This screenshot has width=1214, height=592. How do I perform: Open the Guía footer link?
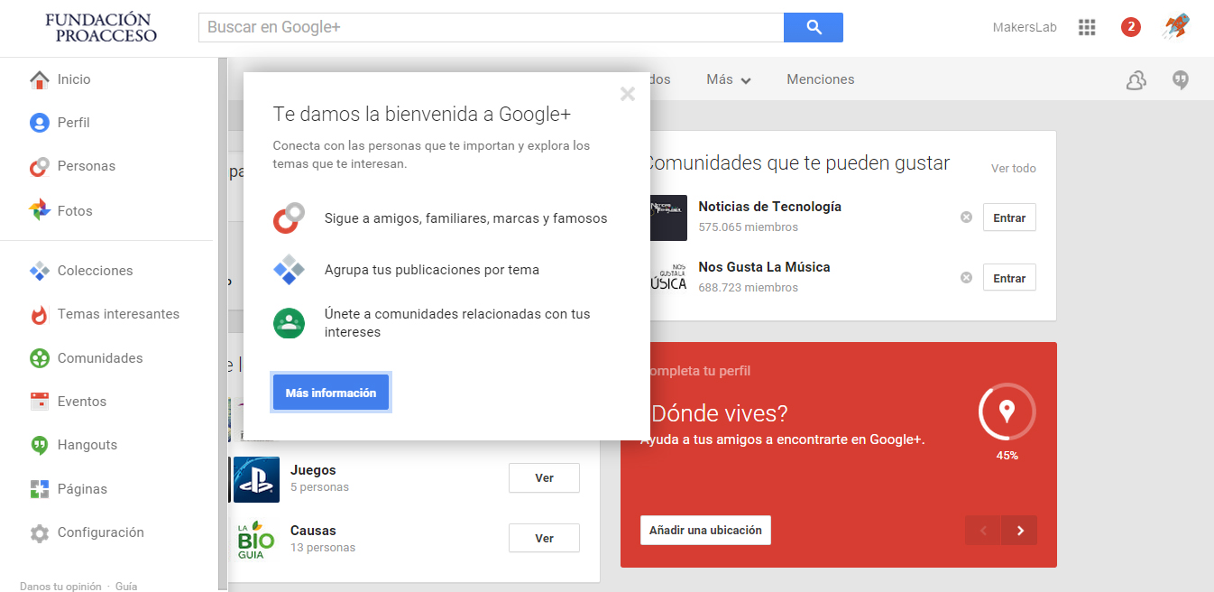126,587
